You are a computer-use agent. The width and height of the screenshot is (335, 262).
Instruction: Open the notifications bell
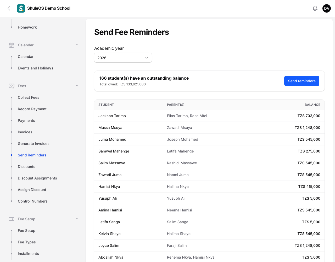315,8
